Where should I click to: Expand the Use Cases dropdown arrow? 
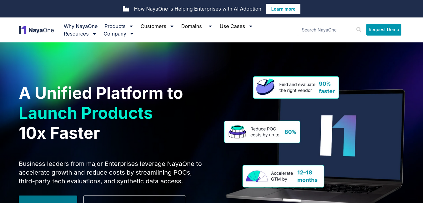(x=251, y=26)
